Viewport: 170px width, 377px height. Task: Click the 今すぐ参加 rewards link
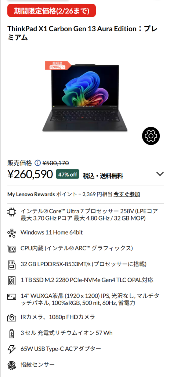click(127, 194)
